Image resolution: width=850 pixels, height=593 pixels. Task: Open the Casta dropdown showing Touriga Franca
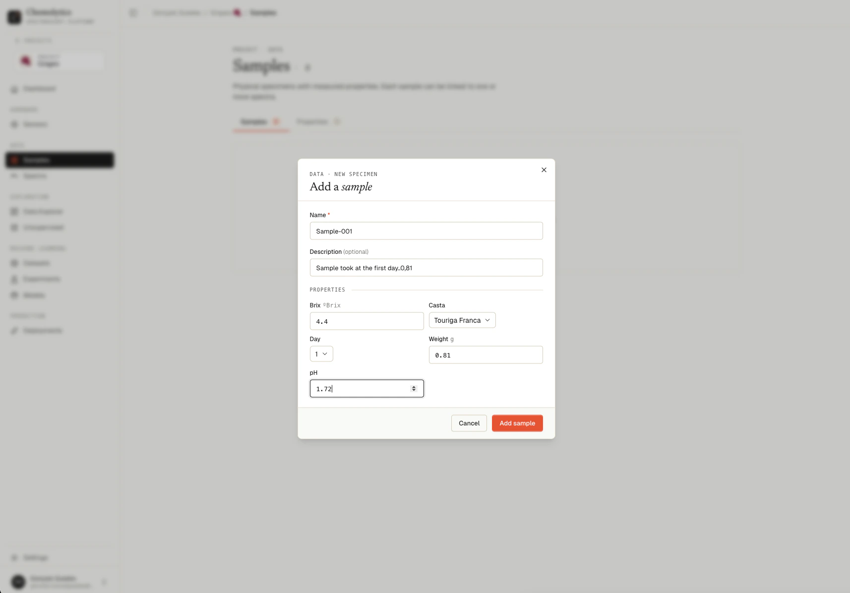tap(462, 320)
